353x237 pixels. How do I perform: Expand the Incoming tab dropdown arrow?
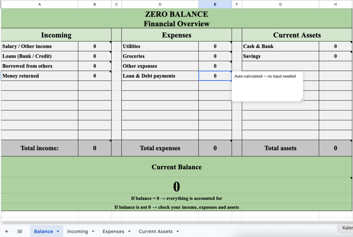point(93,231)
